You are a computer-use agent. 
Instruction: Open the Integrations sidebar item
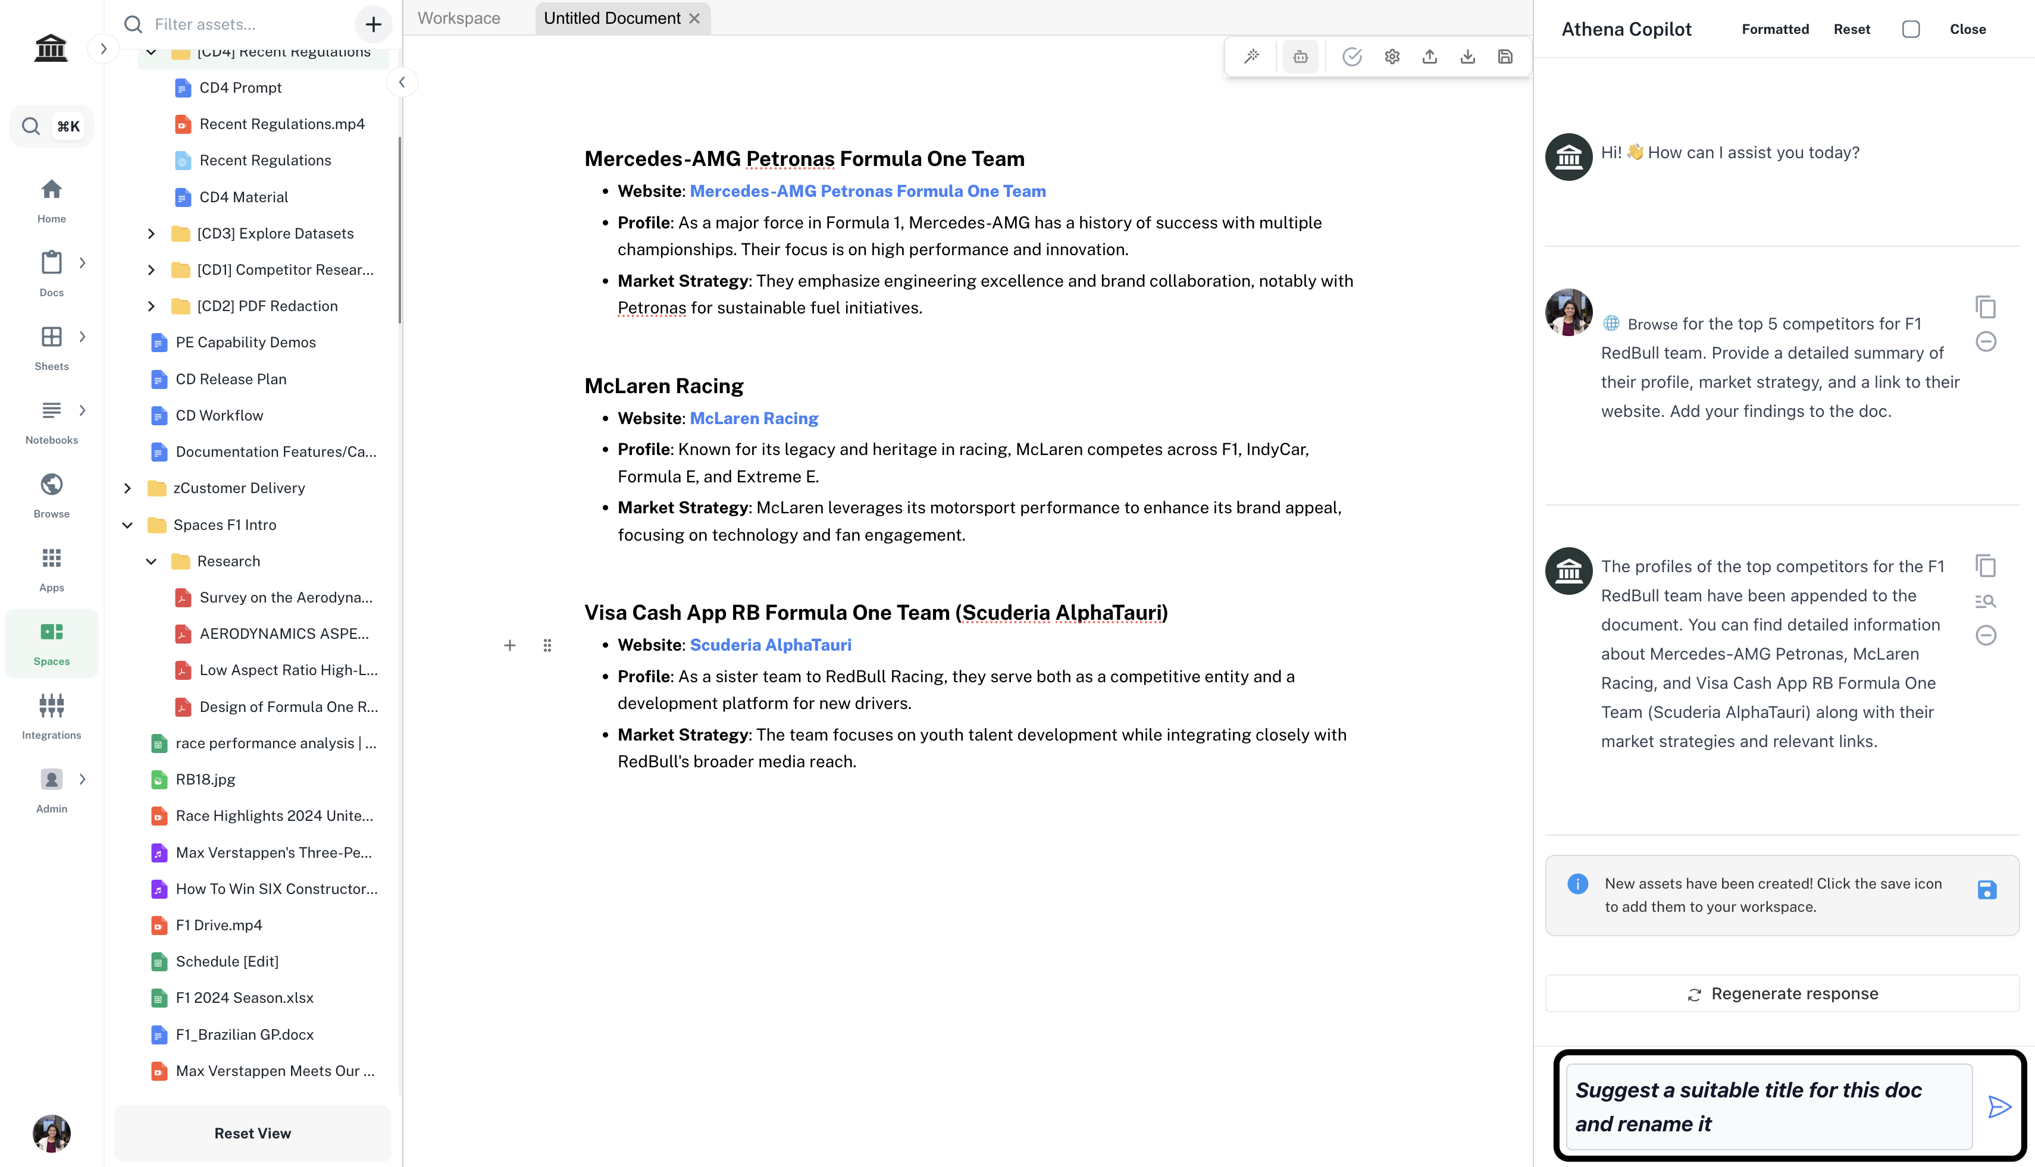pyautogui.click(x=51, y=716)
